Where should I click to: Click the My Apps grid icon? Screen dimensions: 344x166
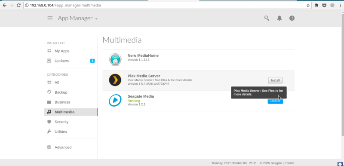pyautogui.click(x=49, y=51)
